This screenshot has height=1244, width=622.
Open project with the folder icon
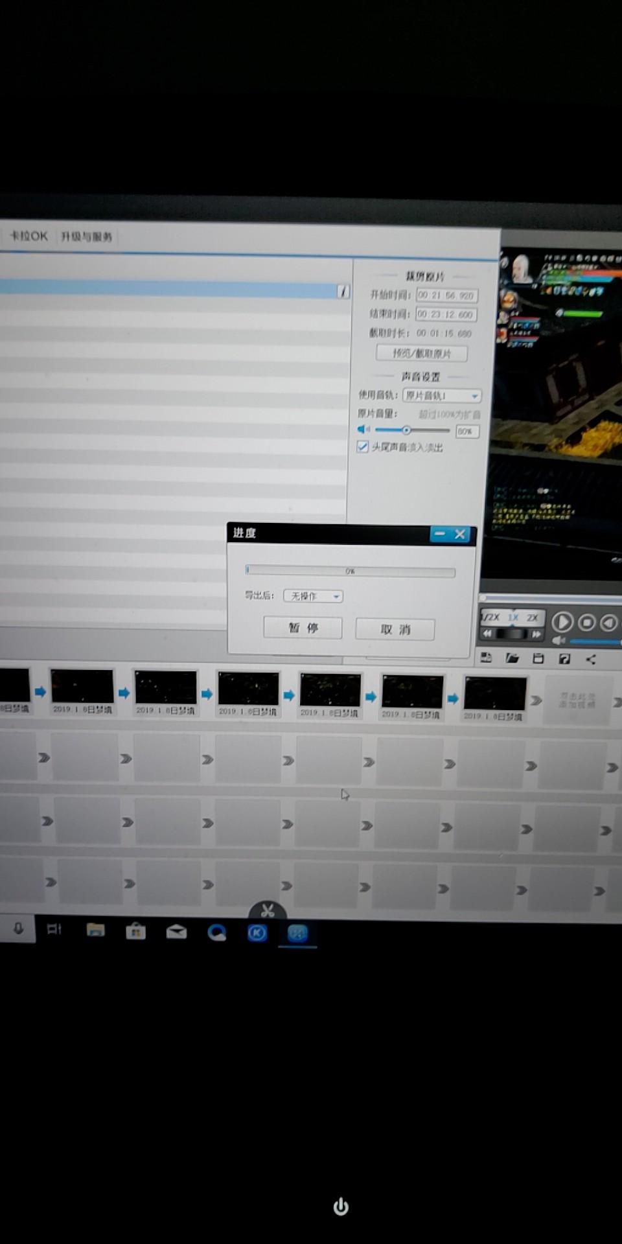(512, 658)
